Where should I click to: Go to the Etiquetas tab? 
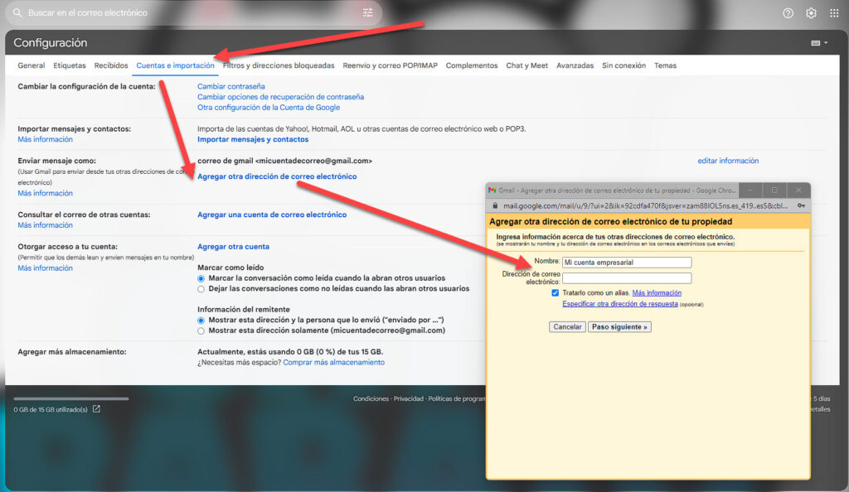(70, 65)
